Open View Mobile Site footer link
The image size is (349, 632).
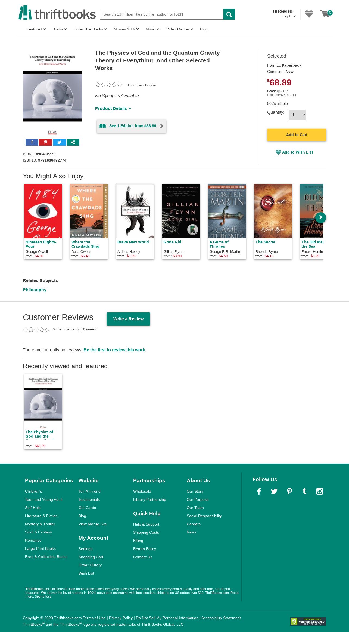click(93, 524)
